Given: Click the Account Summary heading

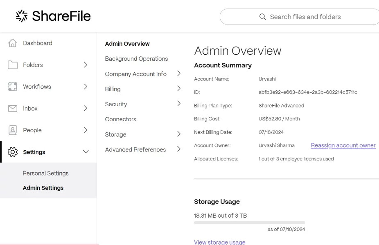Looking at the screenshot, I should 223,65.
